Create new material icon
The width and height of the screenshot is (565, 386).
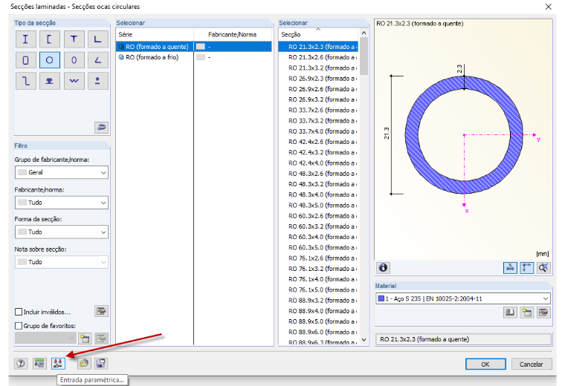tap(526, 313)
